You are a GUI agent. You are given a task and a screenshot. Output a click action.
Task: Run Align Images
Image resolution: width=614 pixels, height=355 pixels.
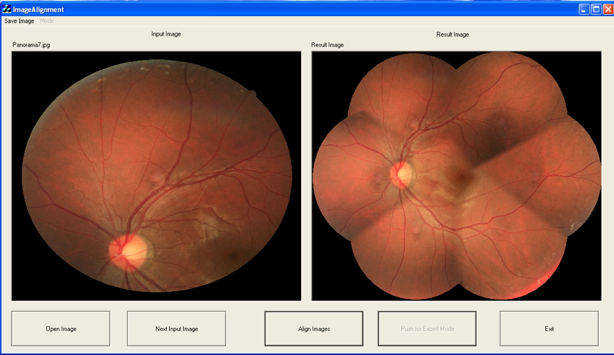[x=314, y=328]
